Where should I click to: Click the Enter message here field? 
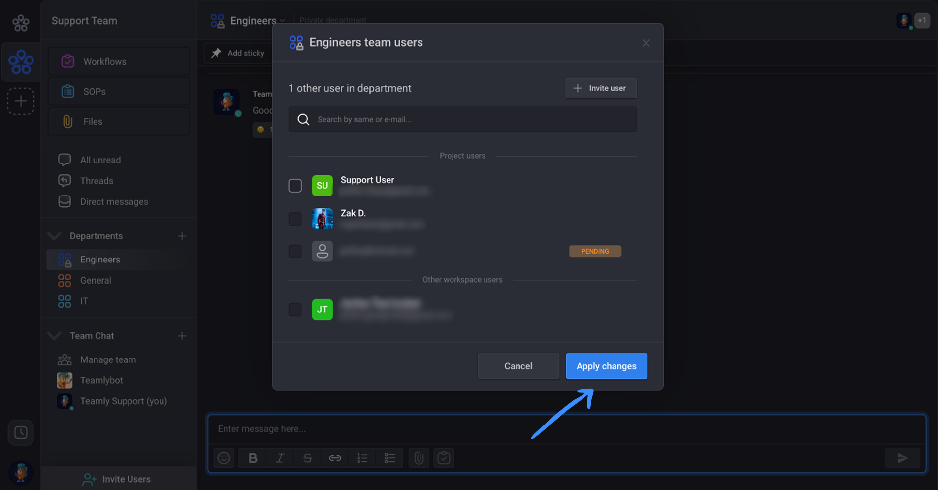566,429
